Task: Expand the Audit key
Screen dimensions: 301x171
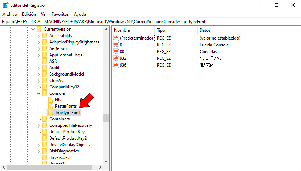Action: pos(39,68)
